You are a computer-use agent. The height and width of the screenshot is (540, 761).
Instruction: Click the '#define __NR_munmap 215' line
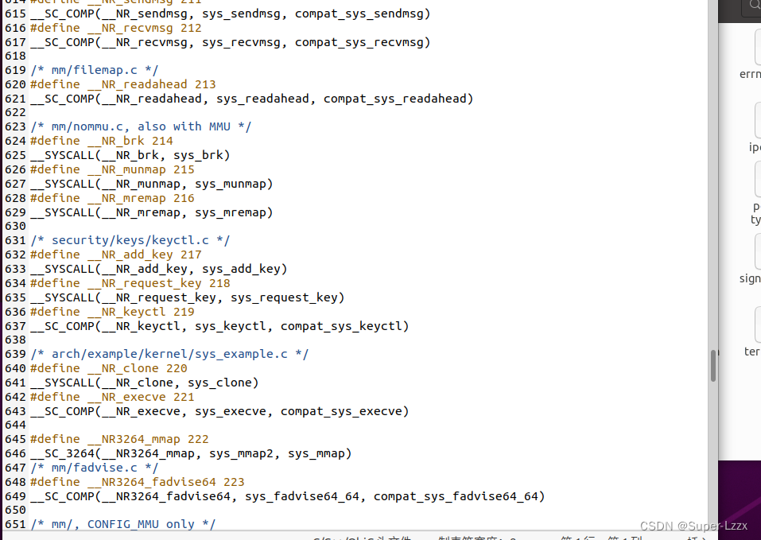112,169
